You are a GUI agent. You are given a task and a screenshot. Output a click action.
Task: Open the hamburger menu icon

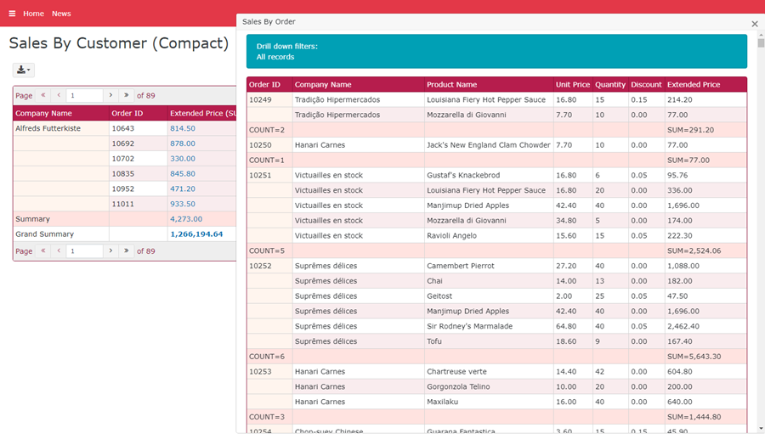(x=12, y=14)
